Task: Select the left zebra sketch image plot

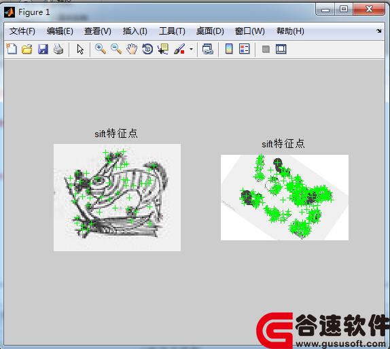Action: coord(117,198)
